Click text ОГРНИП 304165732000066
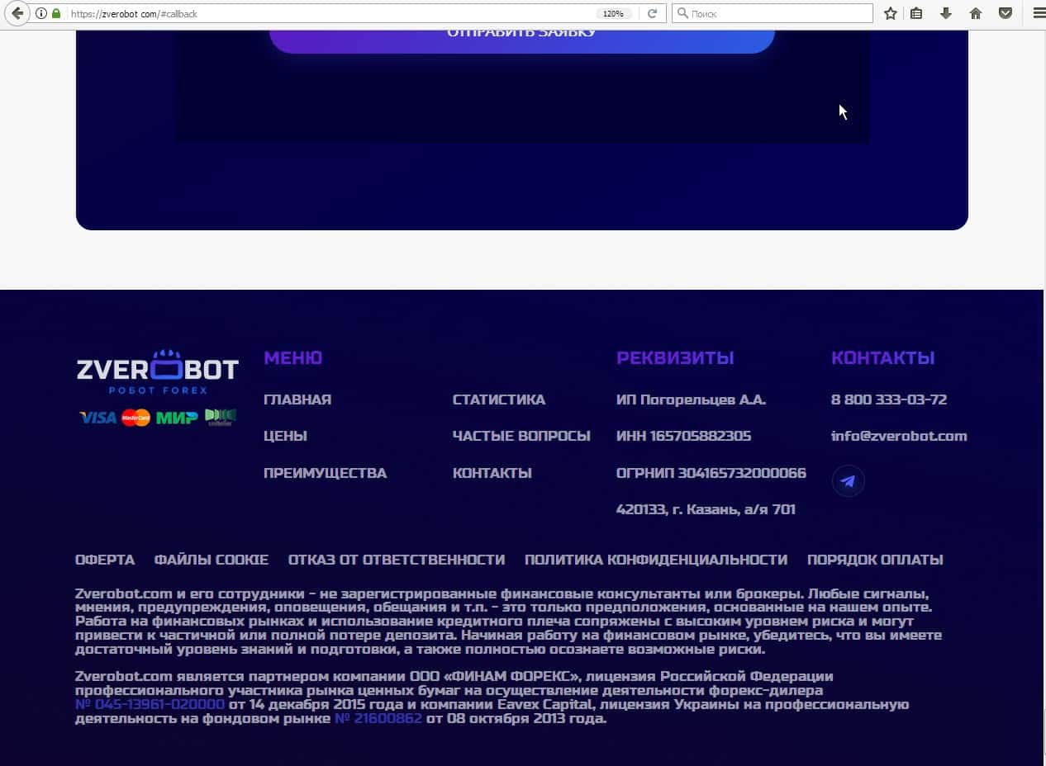 click(x=711, y=473)
